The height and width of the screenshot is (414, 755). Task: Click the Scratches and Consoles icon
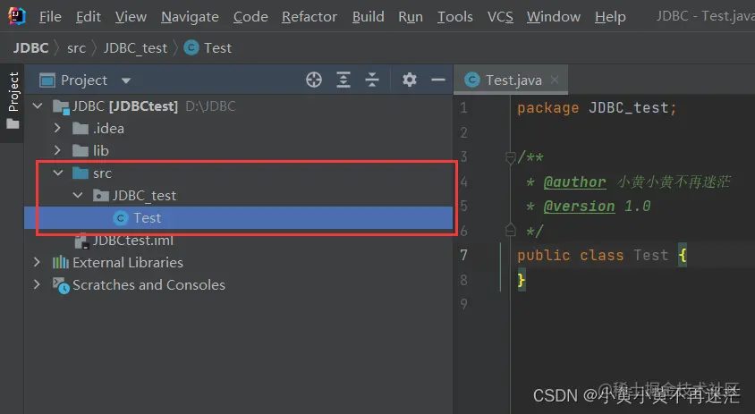click(61, 285)
